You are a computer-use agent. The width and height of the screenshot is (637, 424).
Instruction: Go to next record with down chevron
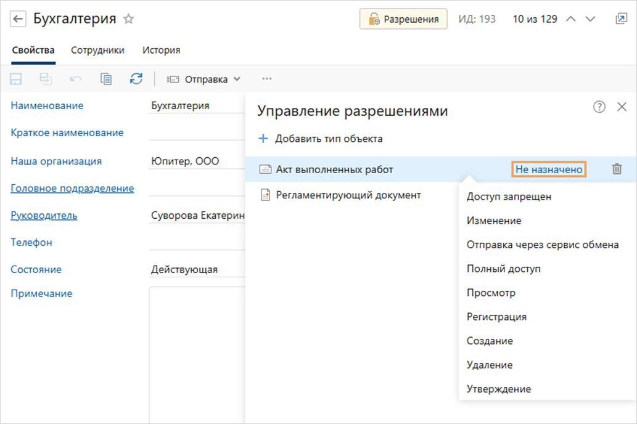pos(590,18)
